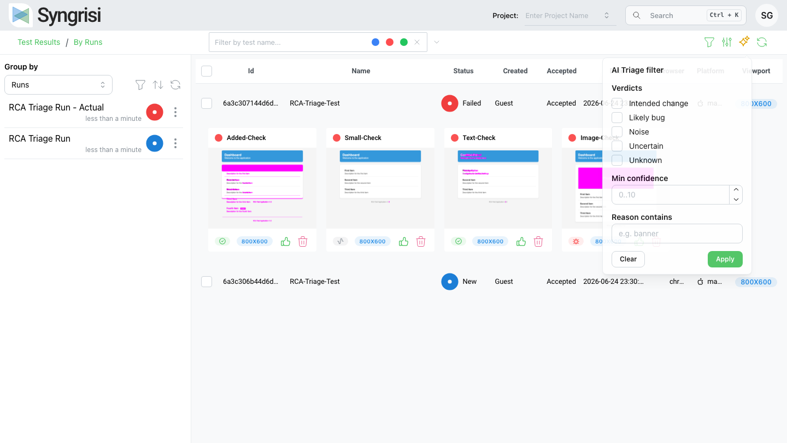Open options menu for RCA Triage Run - Actual

pos(175,112)
